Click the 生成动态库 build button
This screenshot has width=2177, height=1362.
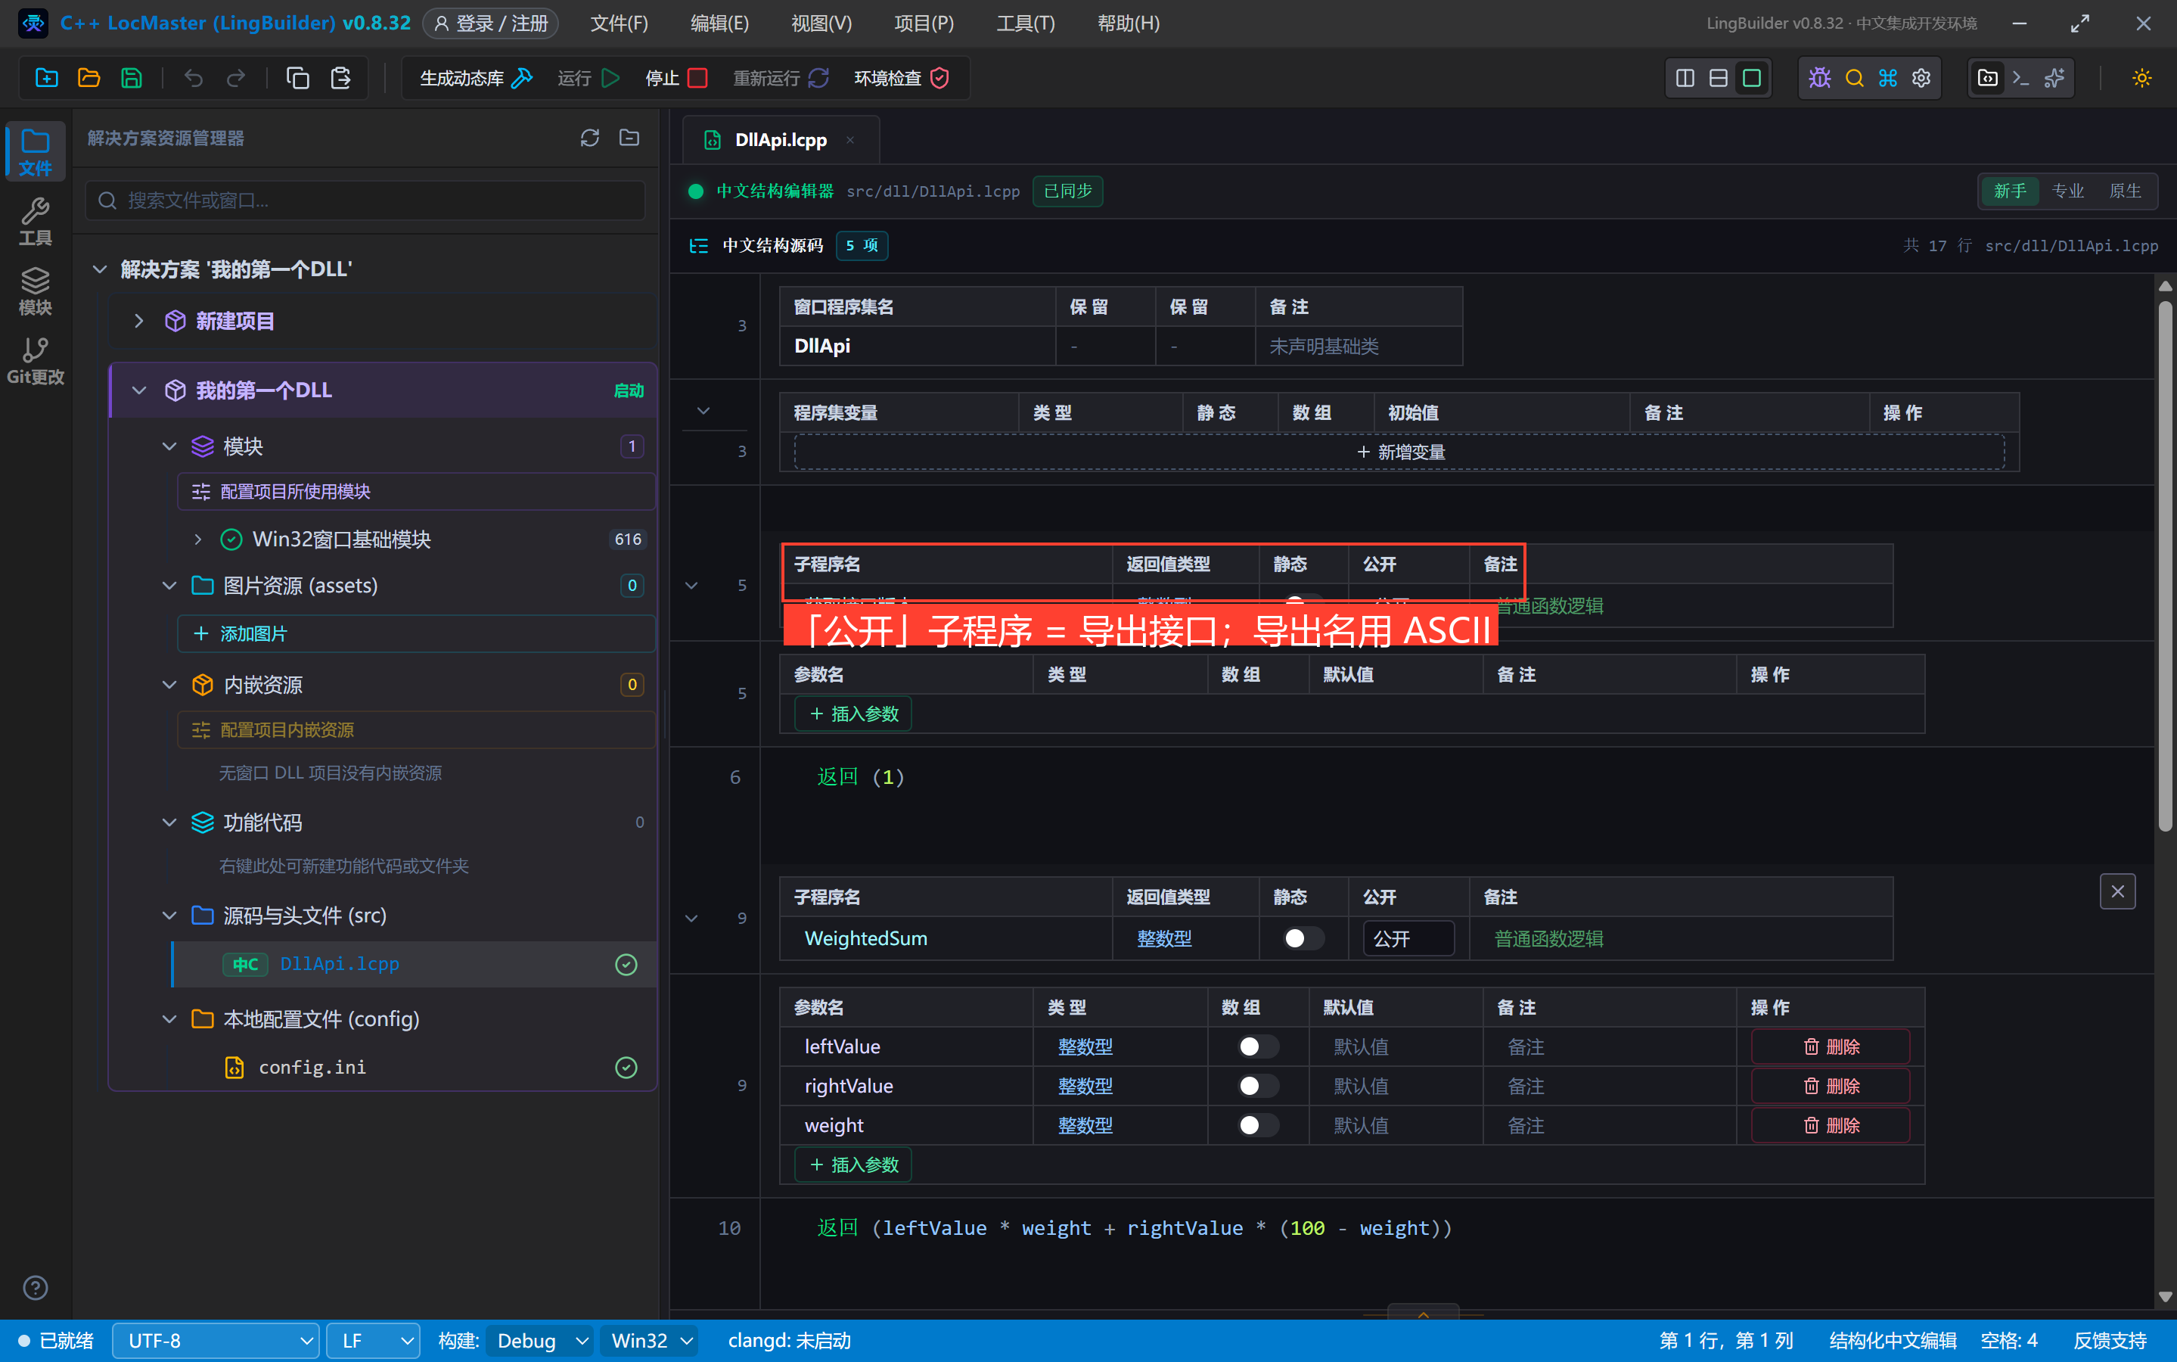[x=477, y=79]
